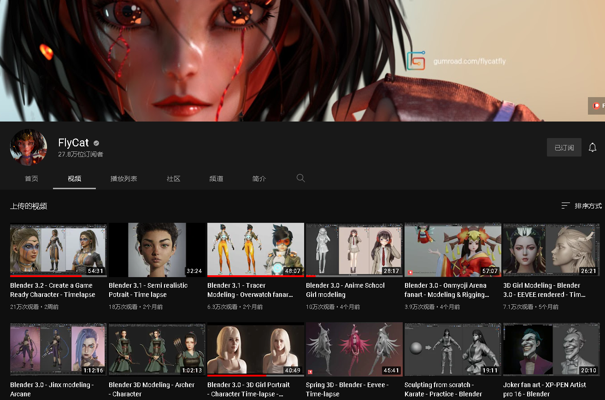Switch to the 首页 tab
The height and width of the screenshot is (400, 605).
[31, 179]
